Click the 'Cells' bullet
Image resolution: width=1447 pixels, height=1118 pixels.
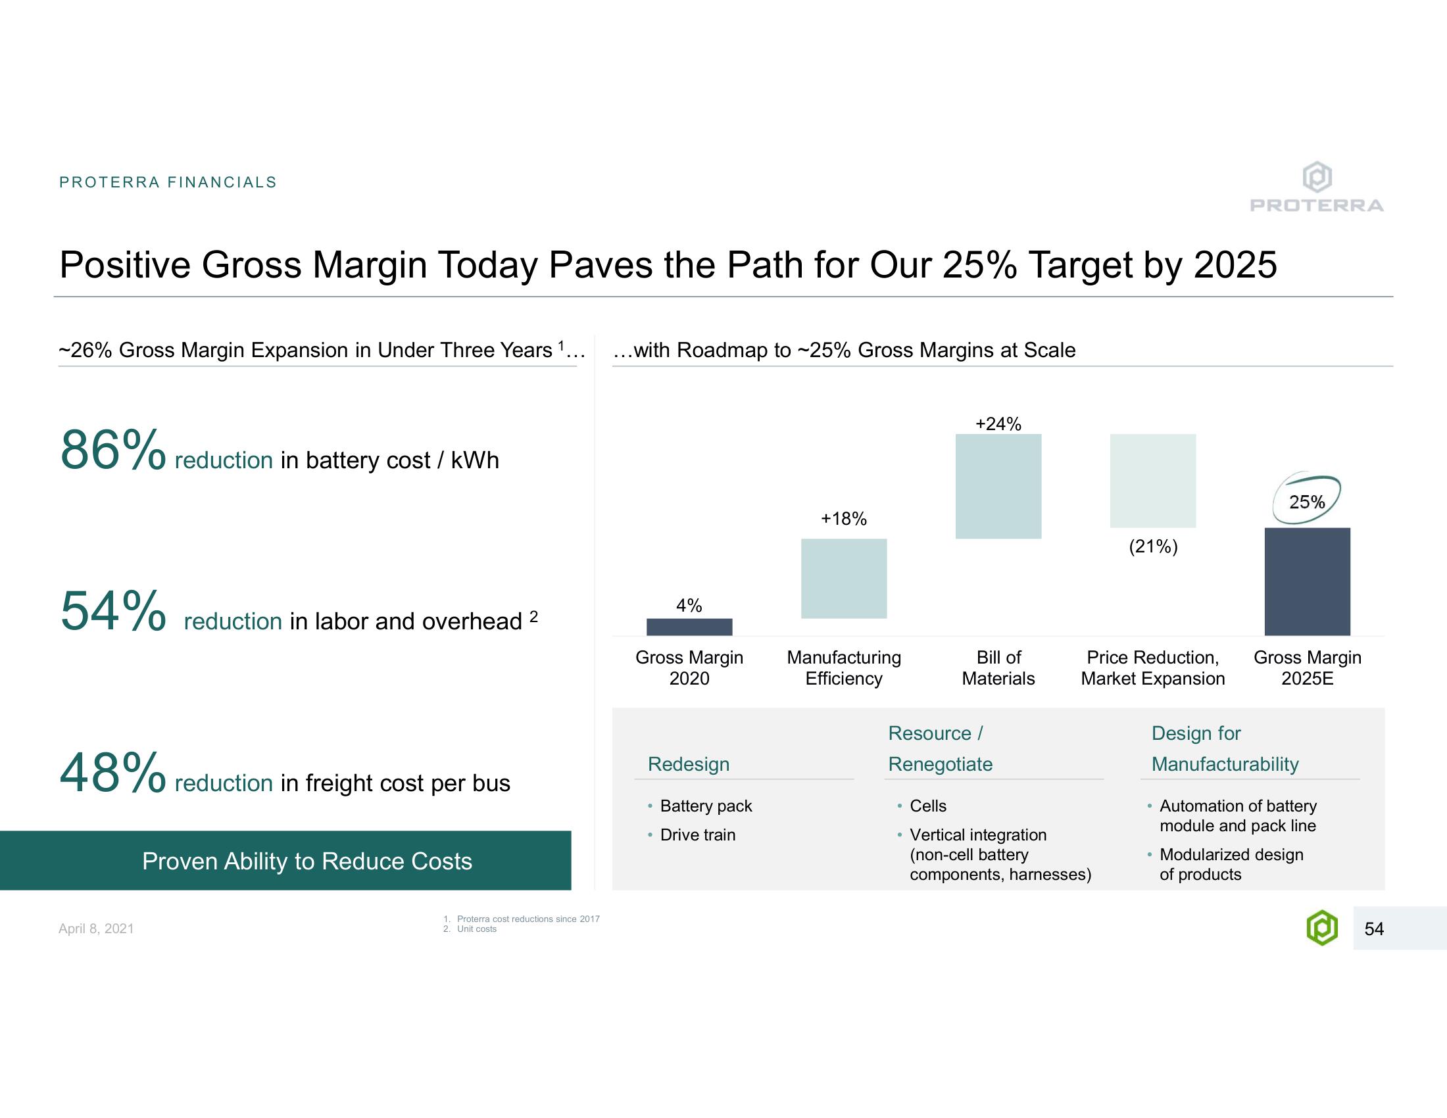click(927, 806)
